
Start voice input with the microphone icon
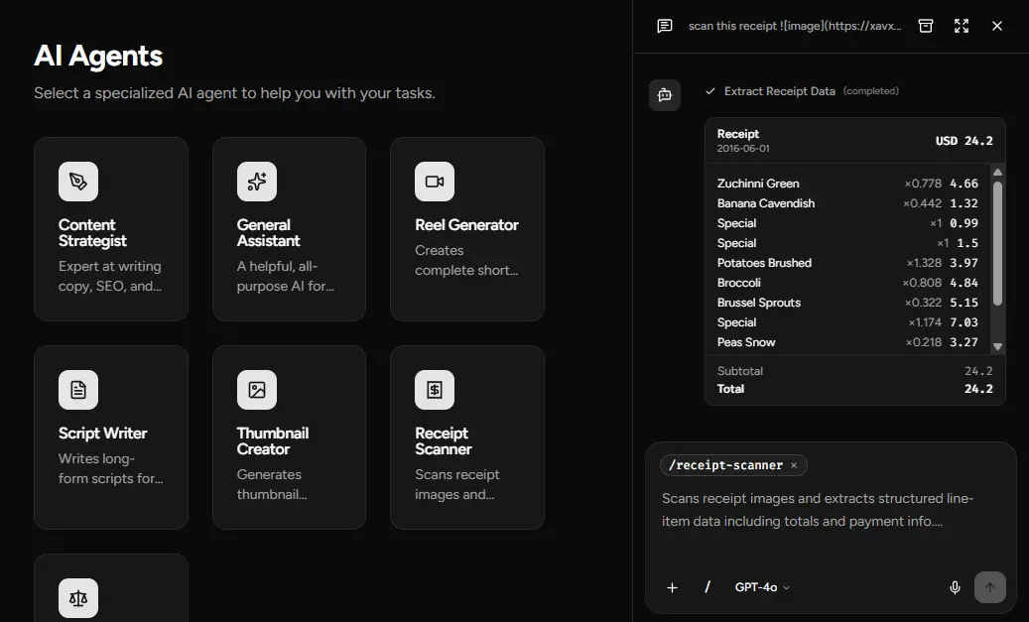click(955, 588)
